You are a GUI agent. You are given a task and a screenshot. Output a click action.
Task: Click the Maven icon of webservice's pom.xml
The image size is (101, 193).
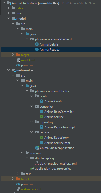(x=18, y=184)
